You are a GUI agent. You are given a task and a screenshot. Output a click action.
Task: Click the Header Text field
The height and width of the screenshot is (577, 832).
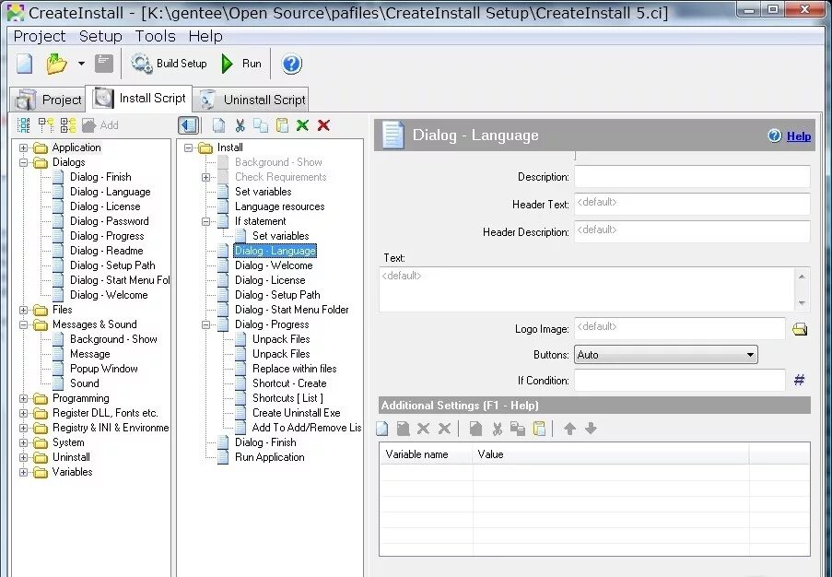click(x=692, y=204)
